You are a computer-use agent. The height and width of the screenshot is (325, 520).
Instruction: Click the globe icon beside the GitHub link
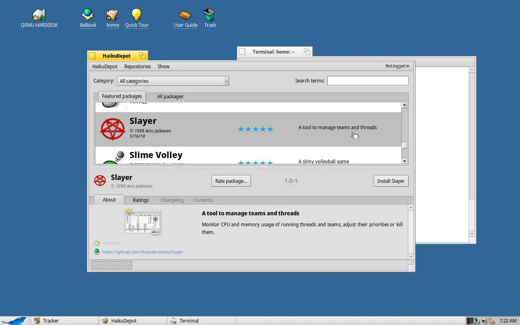click(x=97, y=252)
